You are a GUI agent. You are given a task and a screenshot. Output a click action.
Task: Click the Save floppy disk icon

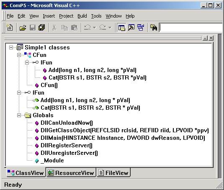coord(33,27)
